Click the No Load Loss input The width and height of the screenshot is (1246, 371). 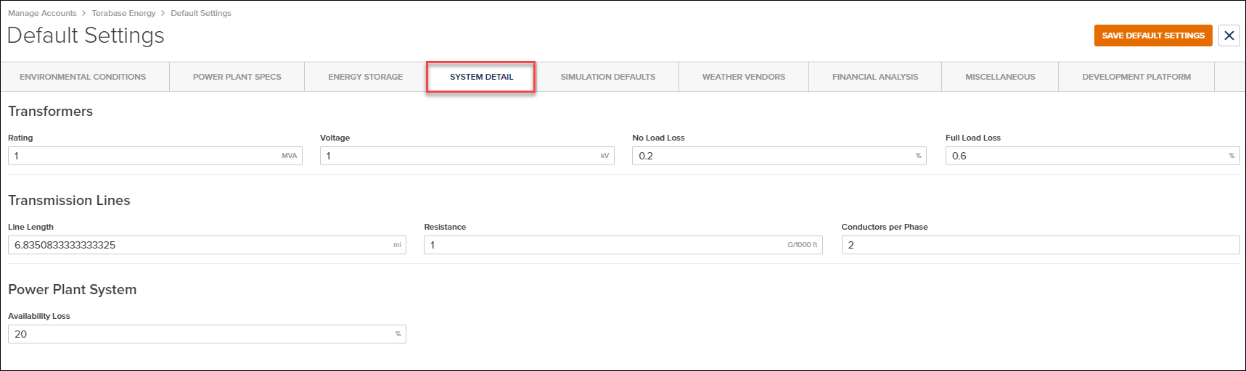pos(779,156)
